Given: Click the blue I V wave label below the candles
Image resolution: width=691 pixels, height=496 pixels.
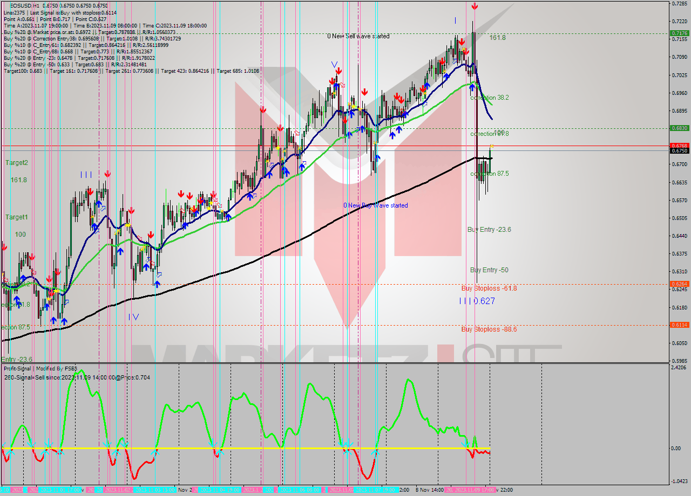Looking at the screenshot, I should (x=133, y=317).
